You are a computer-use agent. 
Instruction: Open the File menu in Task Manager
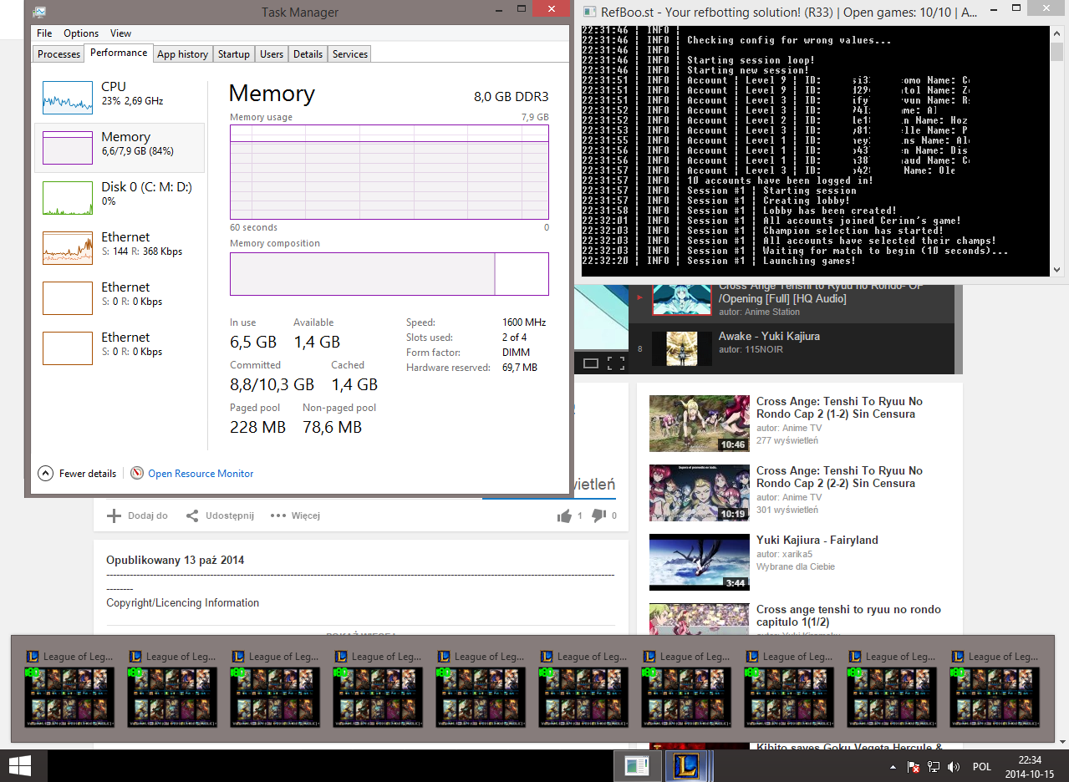(x=44, y=33)
